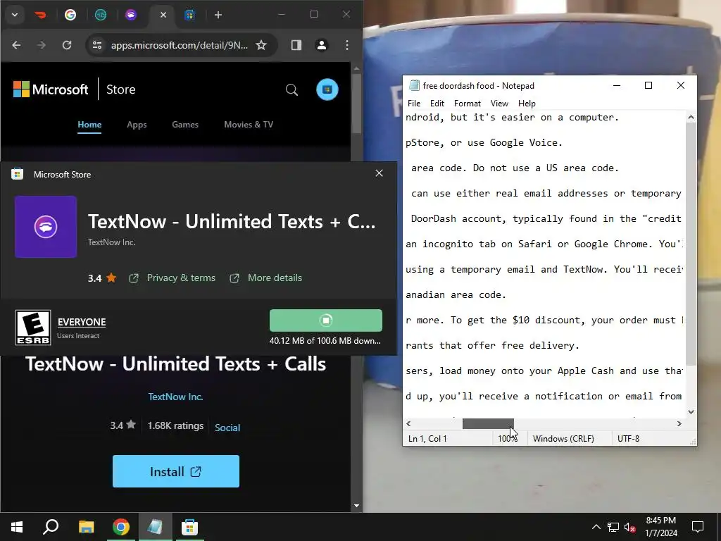Open File Explorer from taskbar
The height and width of the screenshot is (541, 721).
click(86, 527)
